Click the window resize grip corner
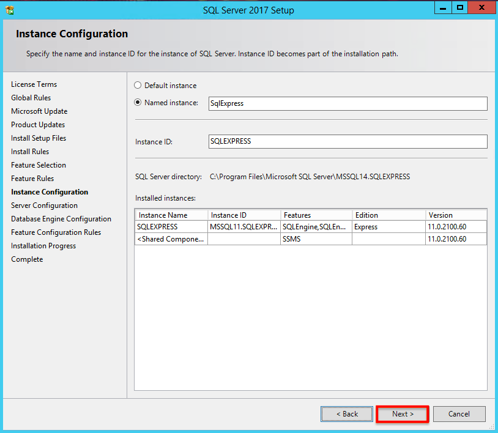 pyautogui.click(x=492, y=427)
